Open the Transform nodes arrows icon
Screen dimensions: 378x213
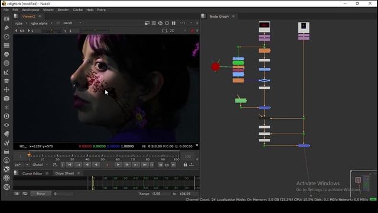pyautogui.click(x=6, y=89)
